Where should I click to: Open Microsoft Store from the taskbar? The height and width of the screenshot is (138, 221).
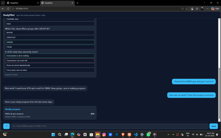91,135
